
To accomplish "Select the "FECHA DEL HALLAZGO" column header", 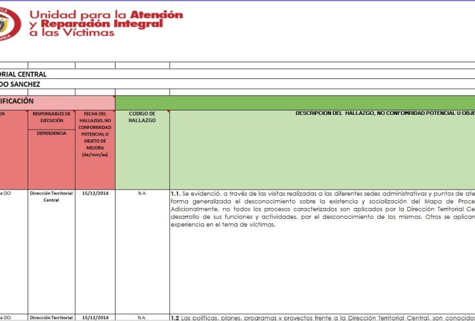I will click(95, 150).
